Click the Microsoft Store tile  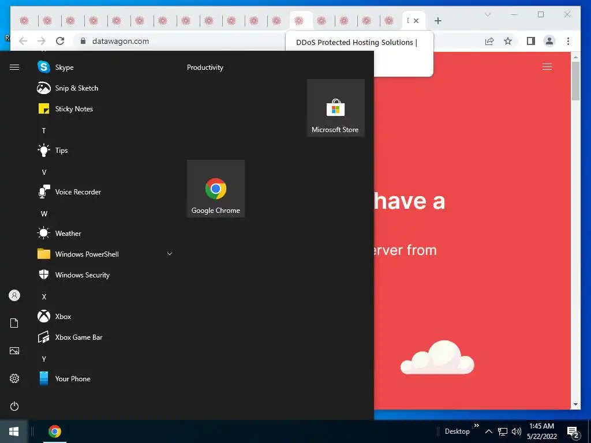pyautogui.click(x=335, y=108)
